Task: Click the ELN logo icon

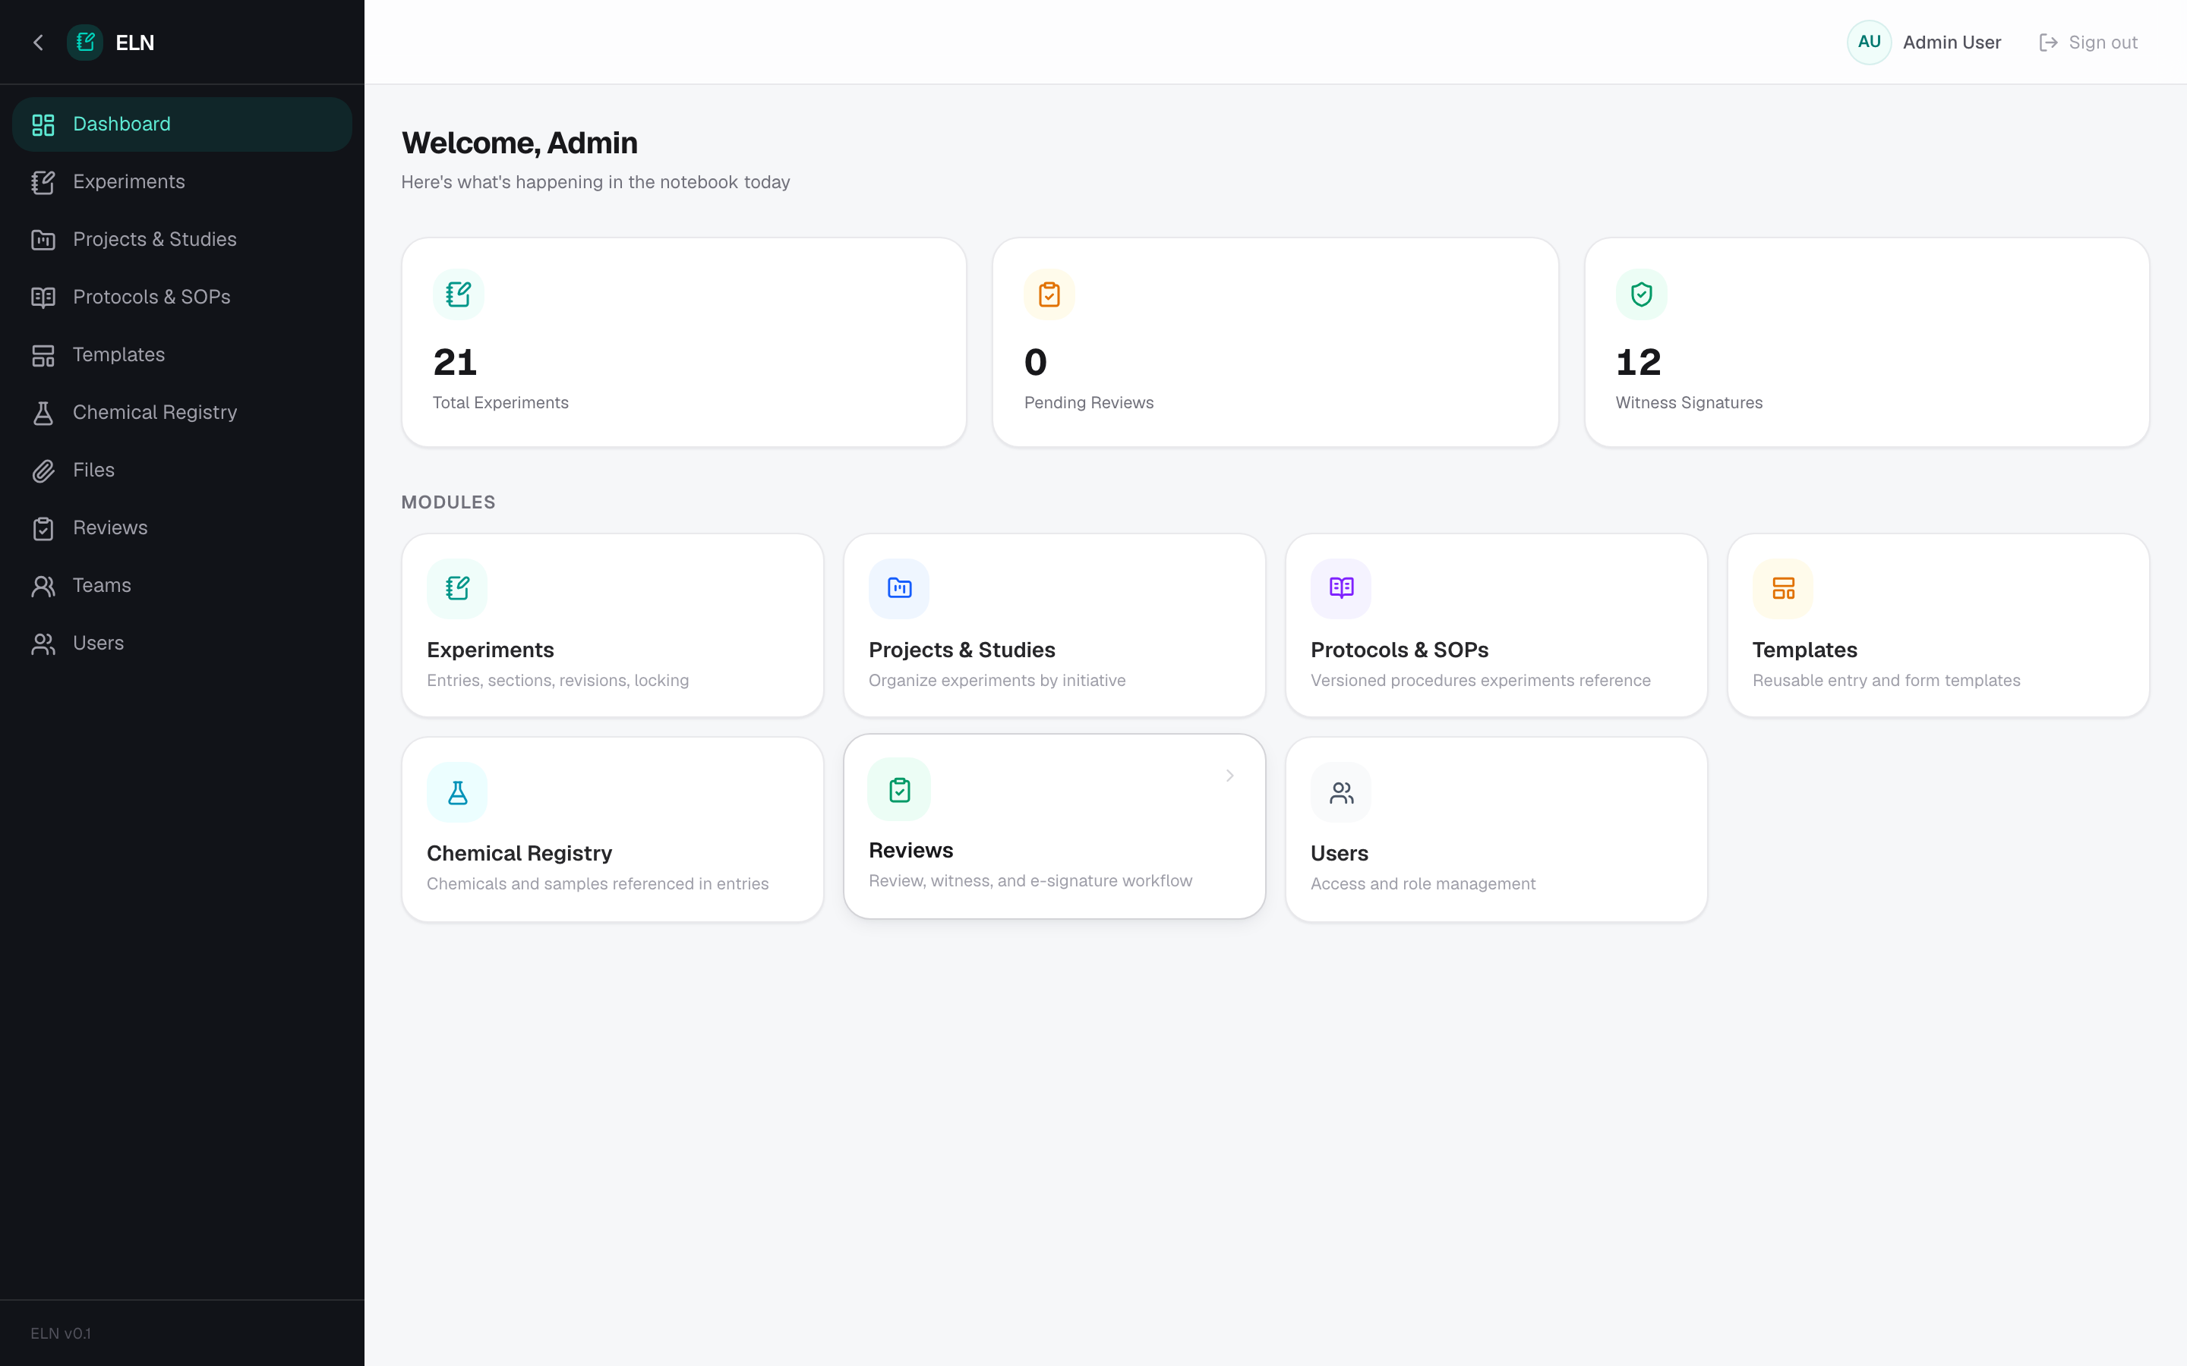Action: point(85,42)
